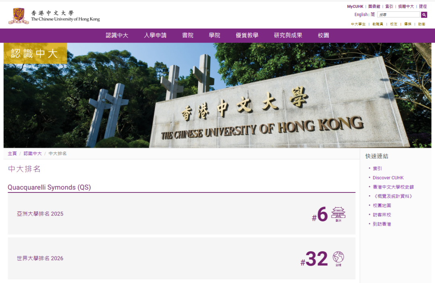The height and width of the screenshot is (283, 435).
Task: Visit the 圖書館 library link
Action: pos(374,6)
